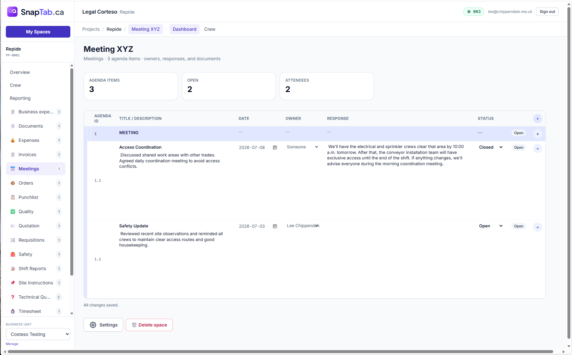Click the plus icon in the table header

click(537, 119)
